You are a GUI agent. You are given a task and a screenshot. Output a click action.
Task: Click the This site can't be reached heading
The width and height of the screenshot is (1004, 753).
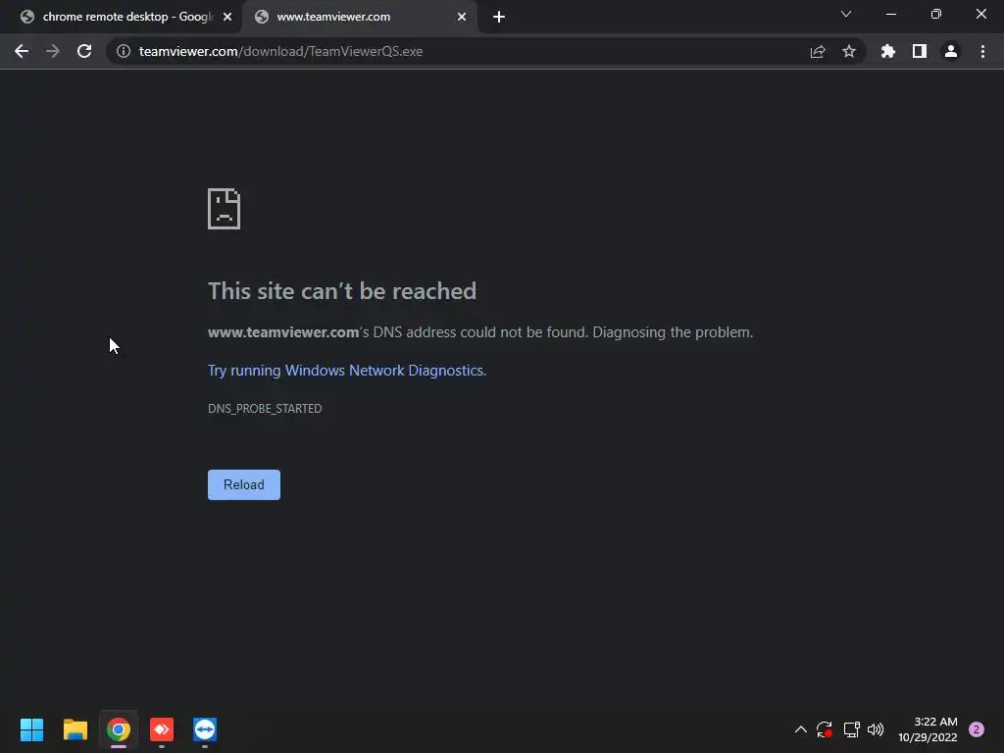click(x=342, y=291)
